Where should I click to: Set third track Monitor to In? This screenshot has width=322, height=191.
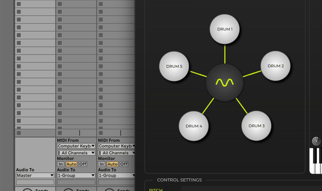point(102,164)
